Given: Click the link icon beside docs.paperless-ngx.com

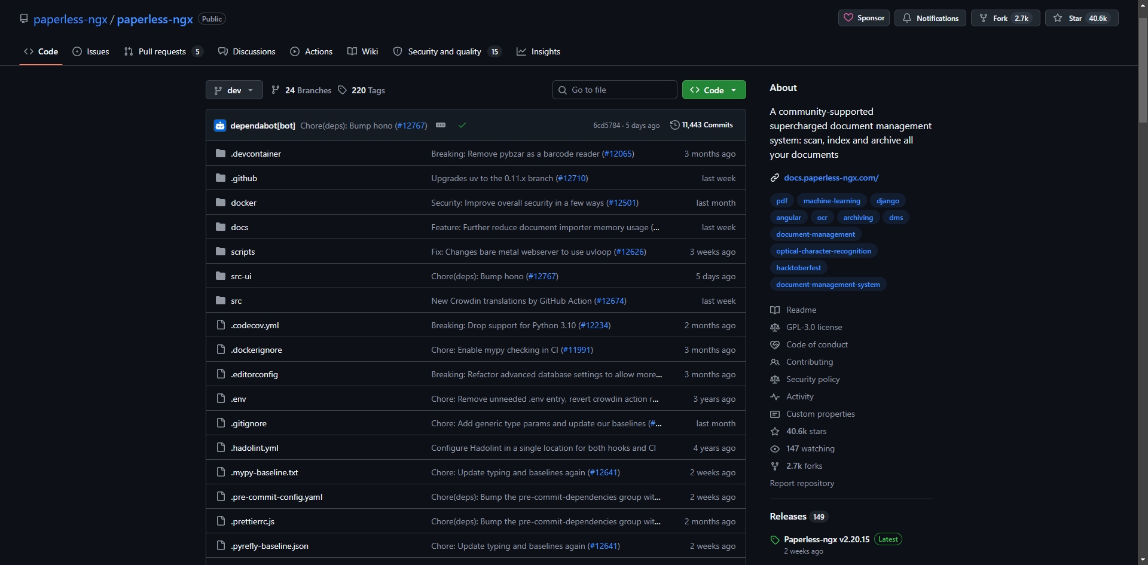Looking at the screenshot, I should 775,178.
